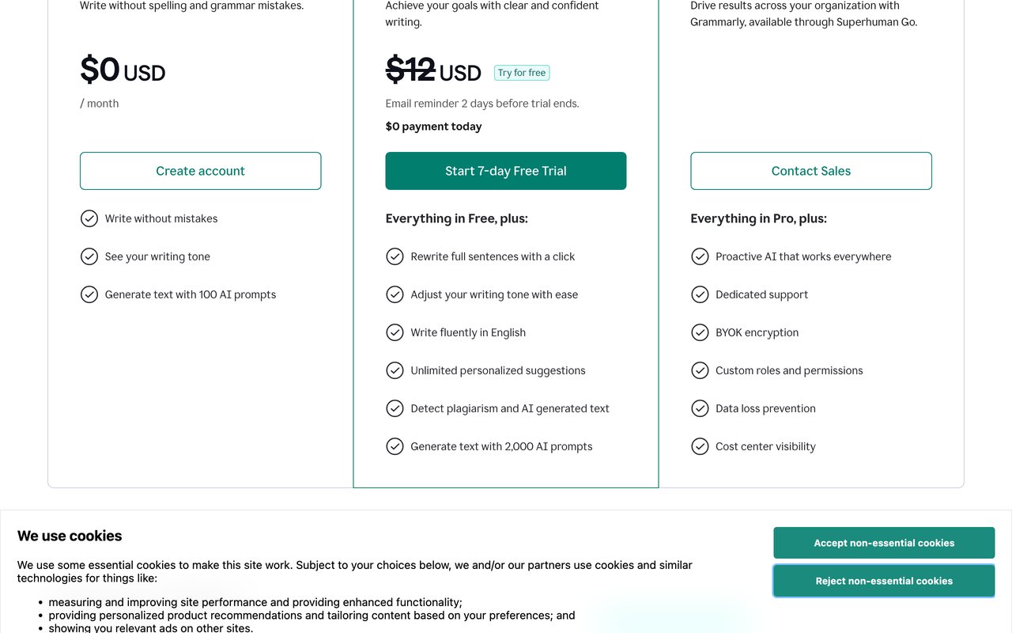Click checkmark icon next to Write fluently in English

395,332
